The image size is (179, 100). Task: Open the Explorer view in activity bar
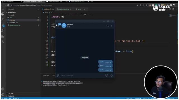click(3, 14)
